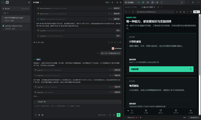Toggle the left sidebar collapse icon
The image size is (201, 120).
(x=29, y=2)
